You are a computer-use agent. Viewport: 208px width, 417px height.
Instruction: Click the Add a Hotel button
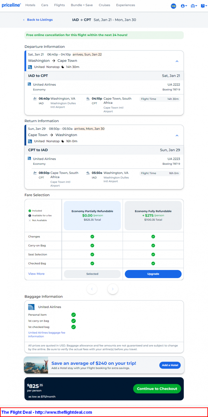(x=170, y=365)
